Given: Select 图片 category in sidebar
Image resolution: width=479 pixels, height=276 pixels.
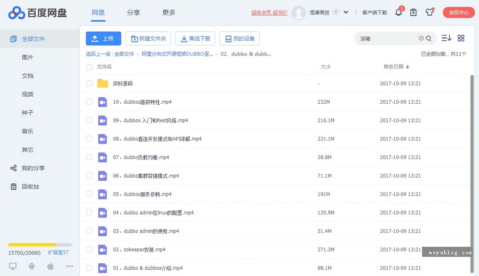Looking at the screenshot, I should pyautogui.click(x=28, y=57).
